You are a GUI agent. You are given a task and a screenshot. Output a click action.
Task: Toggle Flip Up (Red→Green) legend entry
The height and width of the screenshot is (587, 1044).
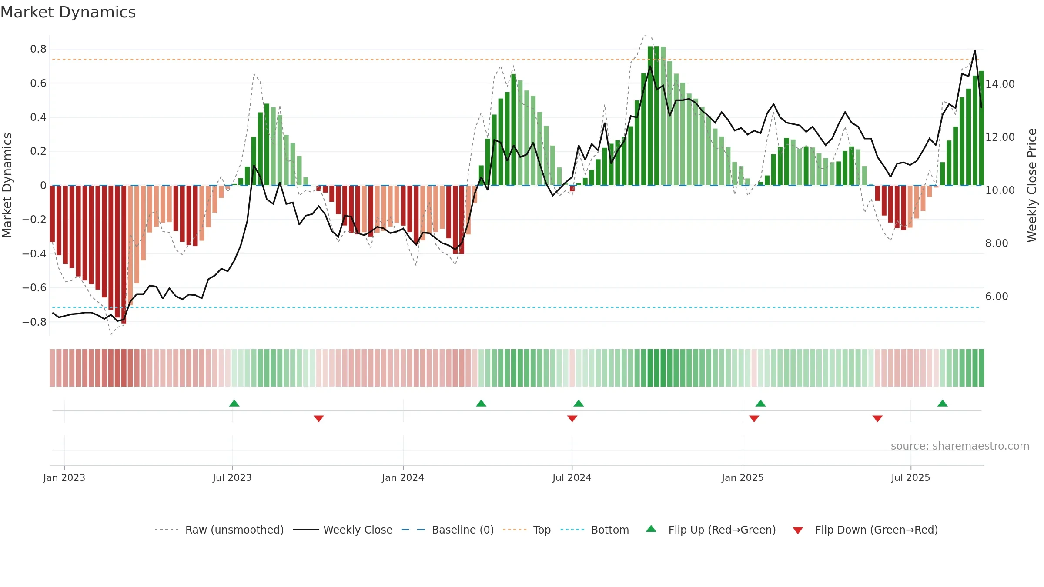(711, 530)
